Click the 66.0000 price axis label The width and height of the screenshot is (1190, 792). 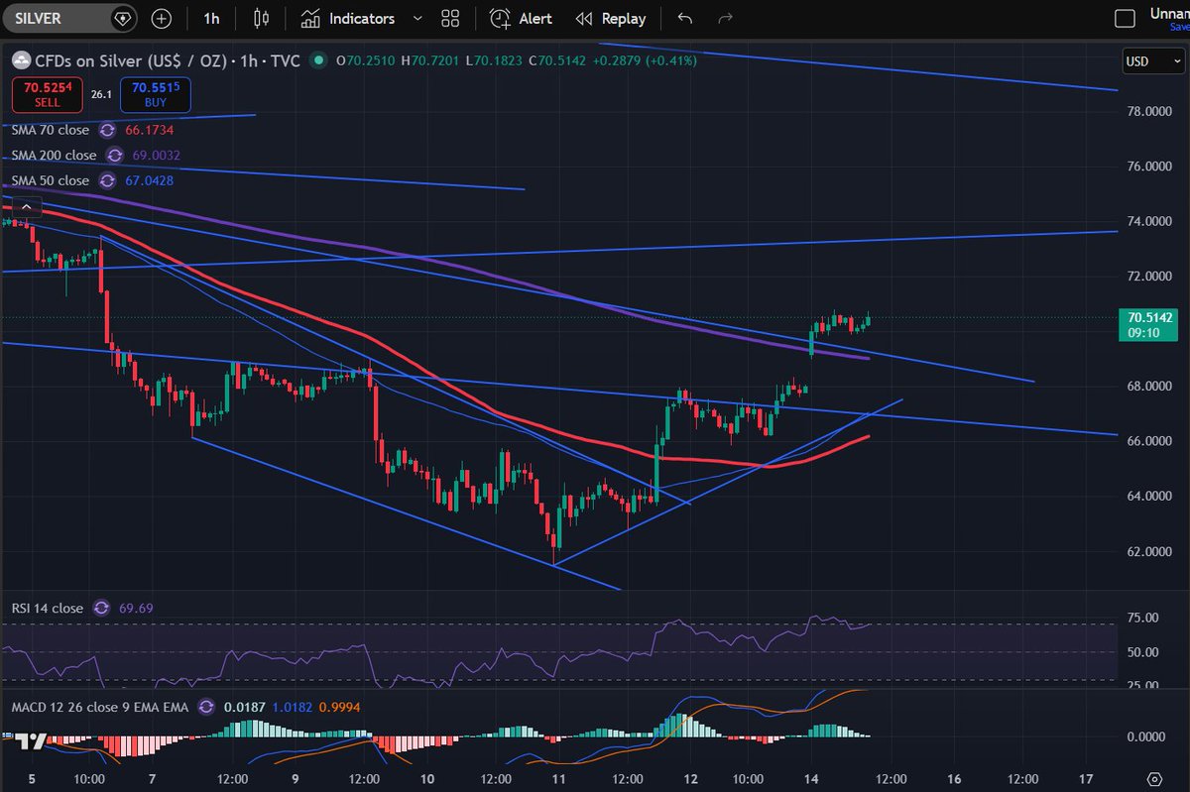[1149, 440]
